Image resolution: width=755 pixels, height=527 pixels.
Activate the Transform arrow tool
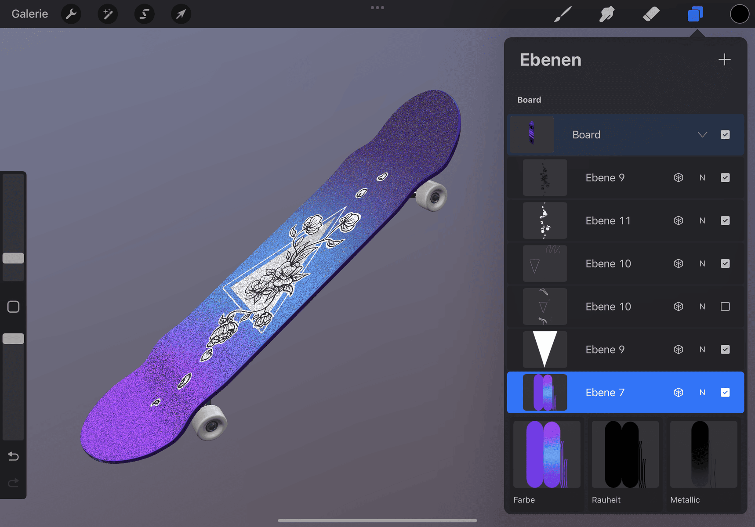(x=181, y=14)
